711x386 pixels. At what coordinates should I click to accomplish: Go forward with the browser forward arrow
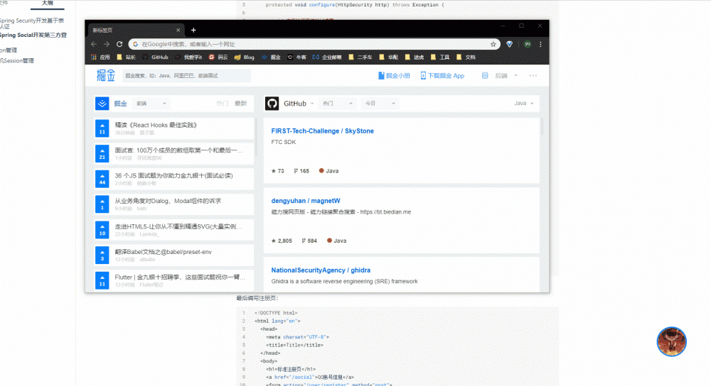[x=107, y=44]
